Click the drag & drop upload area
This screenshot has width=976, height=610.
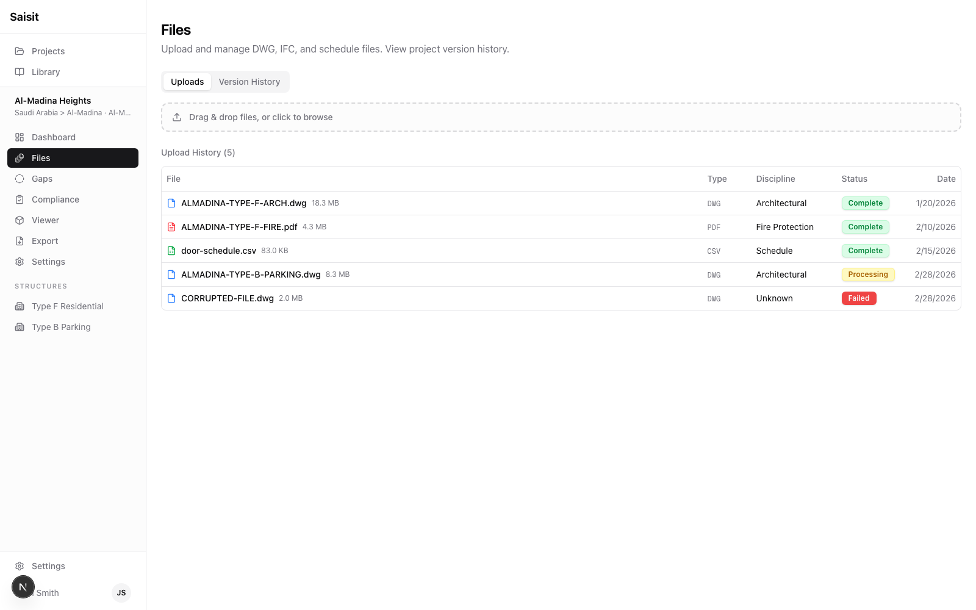point(561,117)
